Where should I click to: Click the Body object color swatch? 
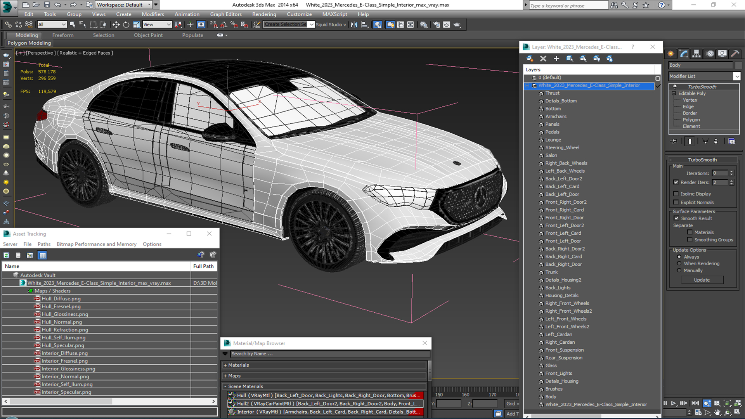pos(738,65)
